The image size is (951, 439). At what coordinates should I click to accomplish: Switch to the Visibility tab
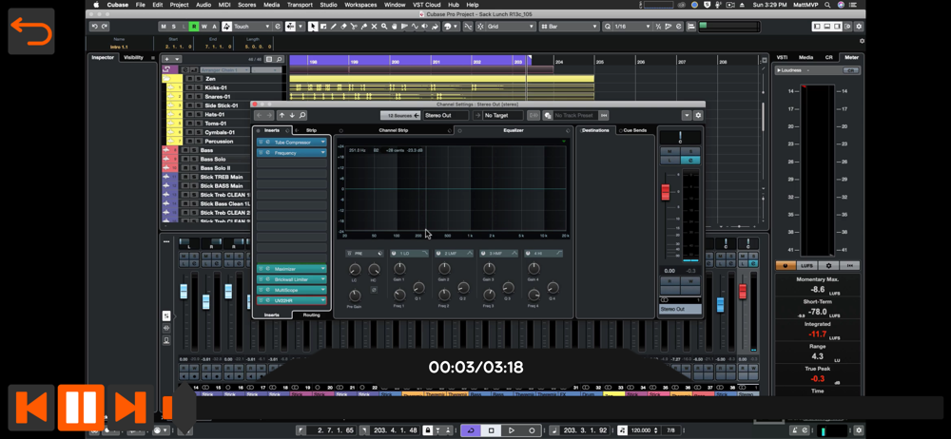click(133, 58)
